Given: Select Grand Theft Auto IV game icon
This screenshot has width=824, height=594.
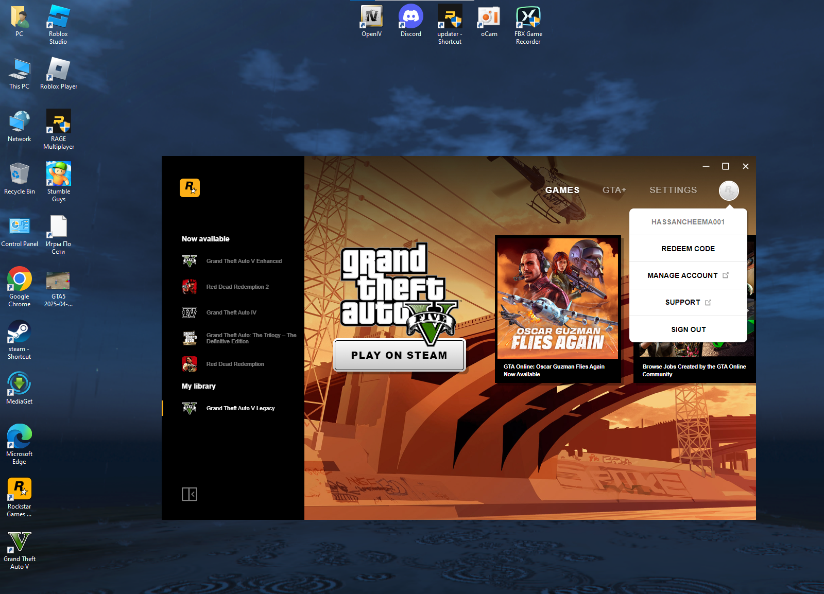Looking at the screenshot, I should (190, 312).
